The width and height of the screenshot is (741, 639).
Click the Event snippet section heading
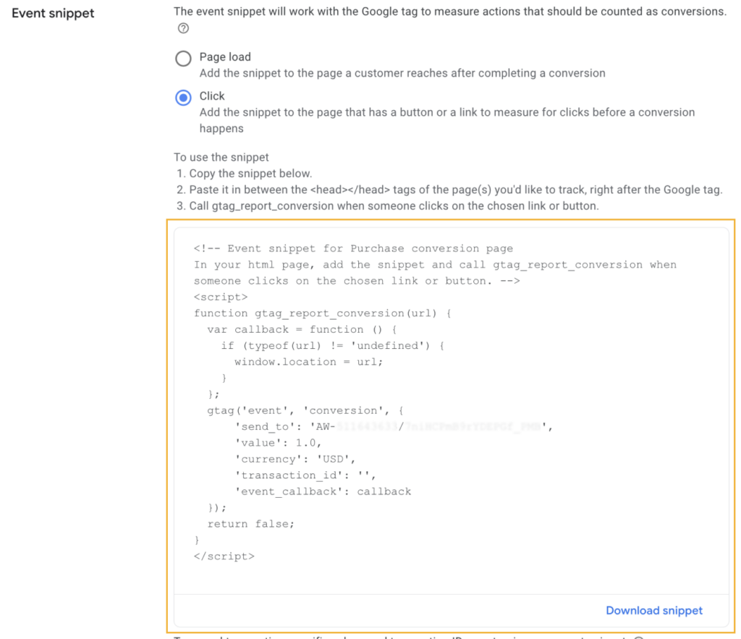point(53,13)
